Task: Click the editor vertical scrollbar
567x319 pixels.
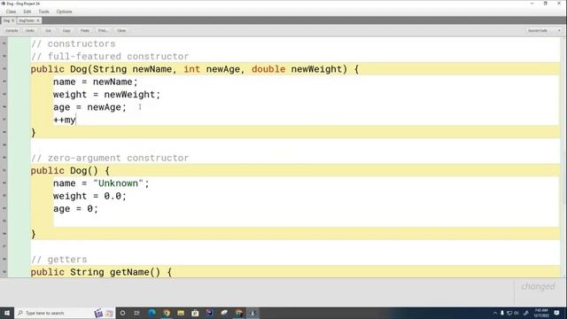Action: click(x=563, y=158)
